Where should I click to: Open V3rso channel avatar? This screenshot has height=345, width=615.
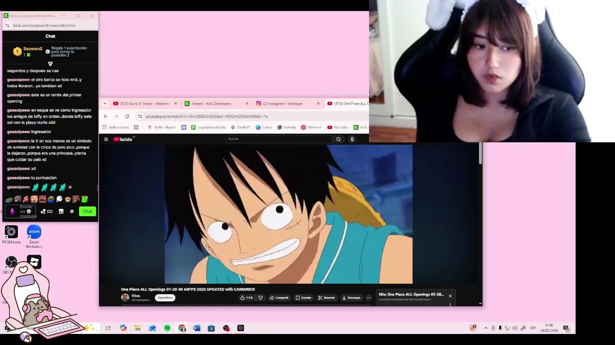click(x=125, y=298)
